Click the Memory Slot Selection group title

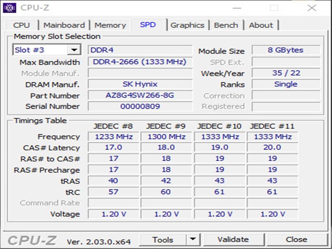[57, 36]
